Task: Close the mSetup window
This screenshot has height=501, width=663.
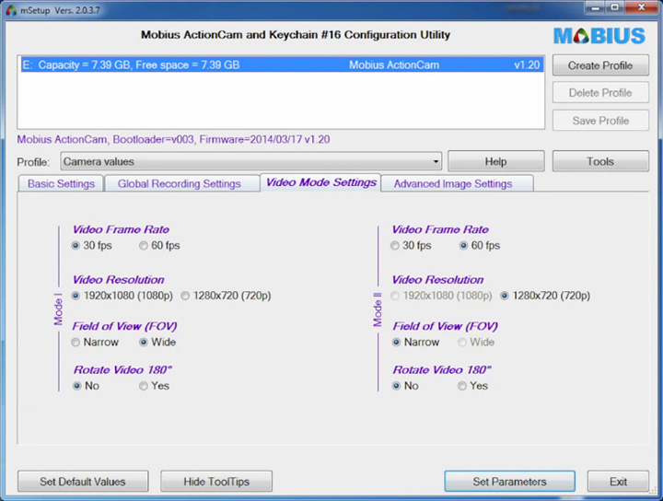Action: point(641,7)
